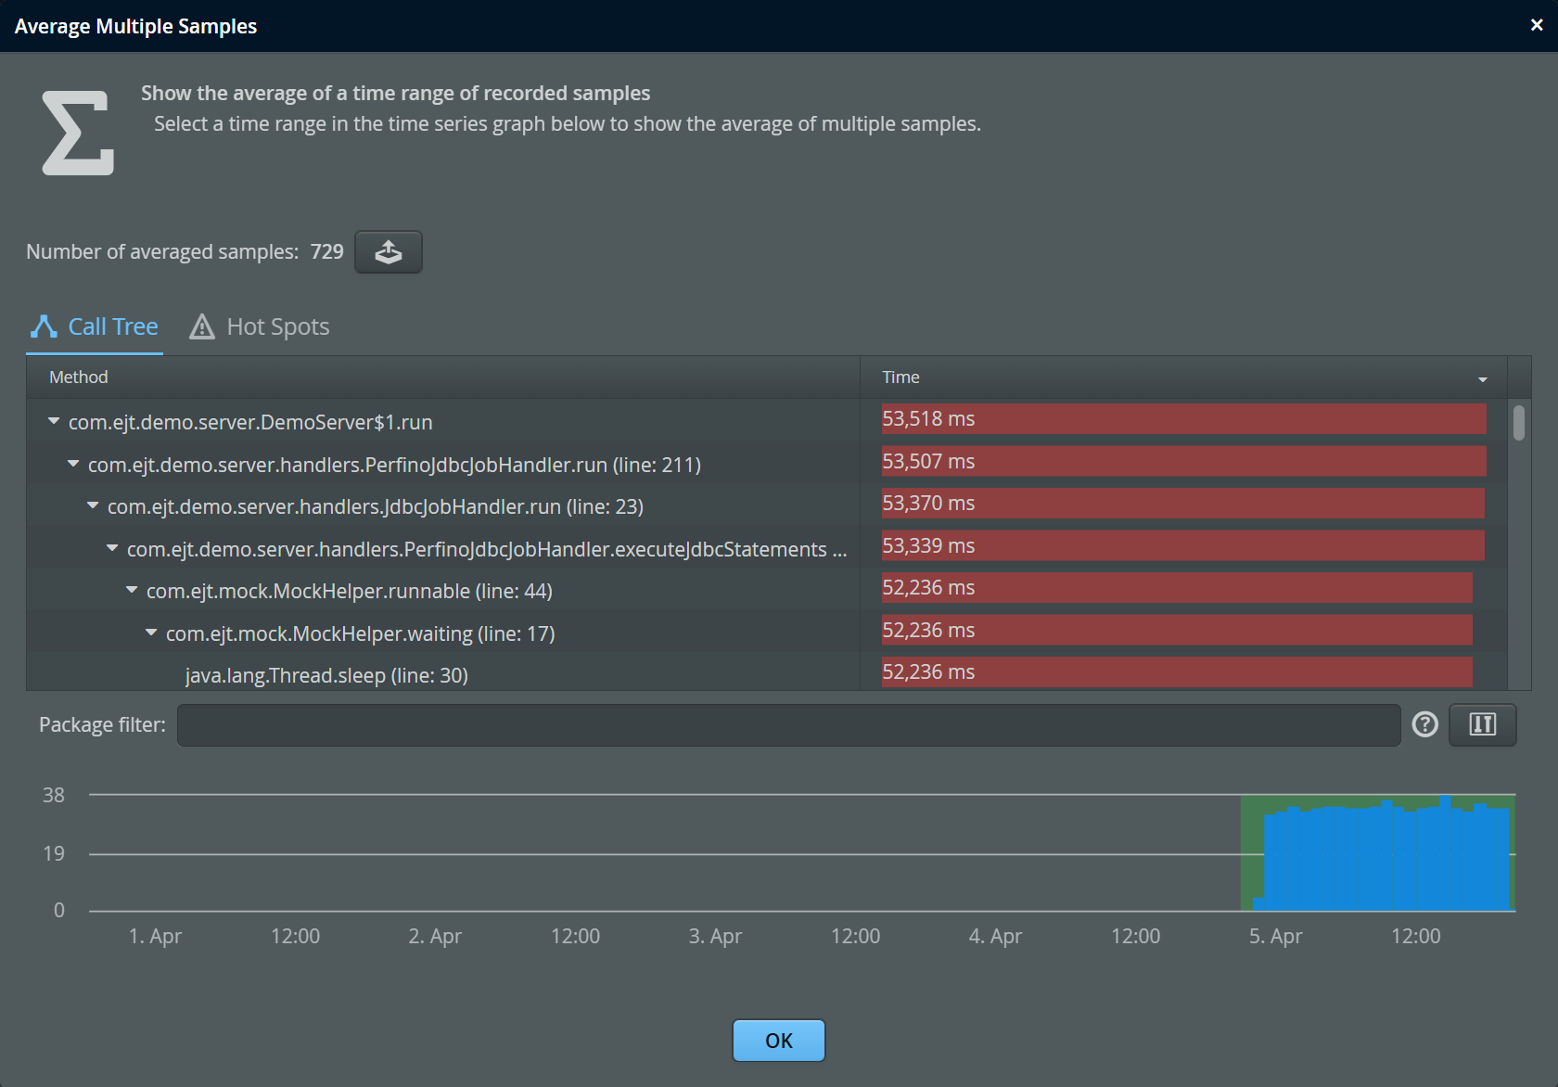Collapse the DemoServer$1.run node
The width and height of the screenshot is (1558, 1087).
pyautogui.click(x=54, y=422)
